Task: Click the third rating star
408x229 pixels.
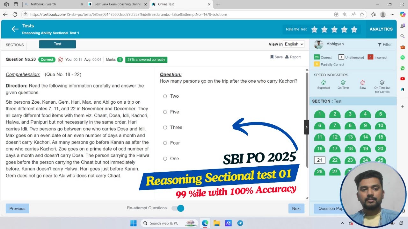Action: (x=334, y=30)
